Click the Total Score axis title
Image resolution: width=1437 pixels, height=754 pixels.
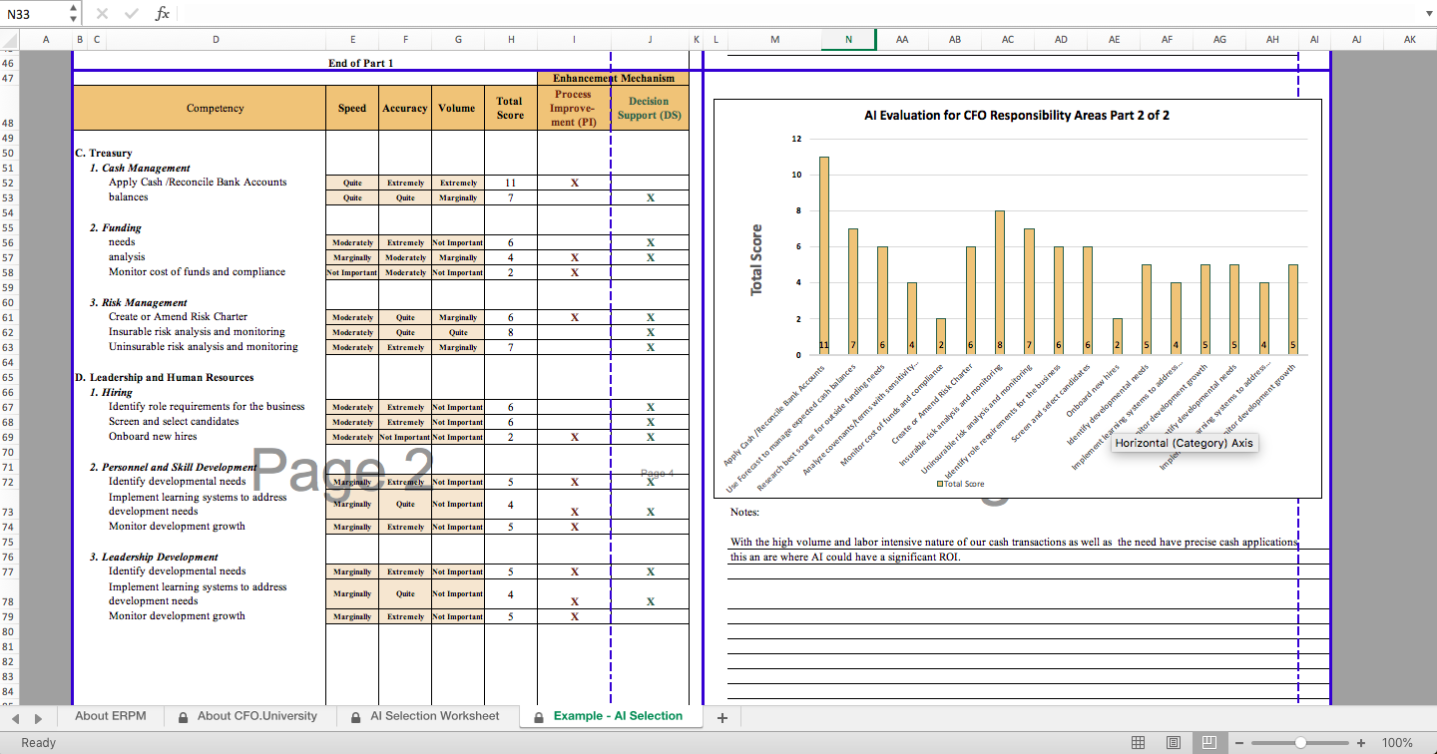(x=756, y=259)
